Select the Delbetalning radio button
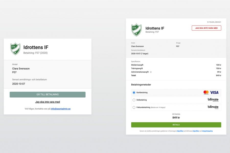The width and height of the screenshot is (230, 153). click(x=134, y=100)
